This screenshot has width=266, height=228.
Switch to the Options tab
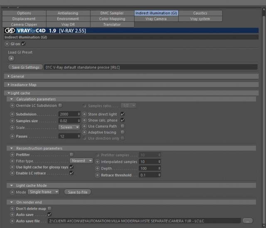click(x=24, y=13)
